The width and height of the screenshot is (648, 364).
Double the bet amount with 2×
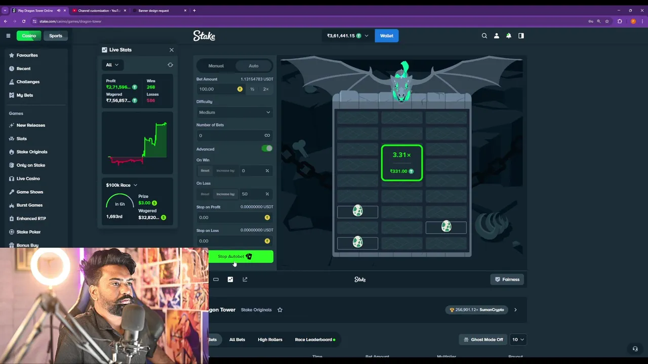point(266,89)
